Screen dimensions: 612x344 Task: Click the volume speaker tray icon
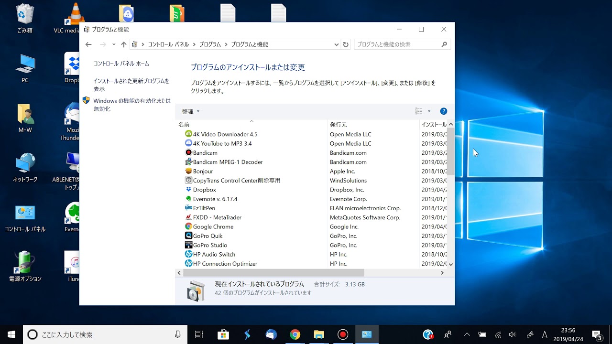coord(513,334)
